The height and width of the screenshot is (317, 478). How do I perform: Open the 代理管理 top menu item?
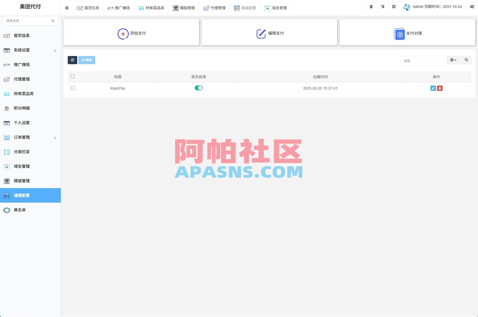tap(215, 8)
